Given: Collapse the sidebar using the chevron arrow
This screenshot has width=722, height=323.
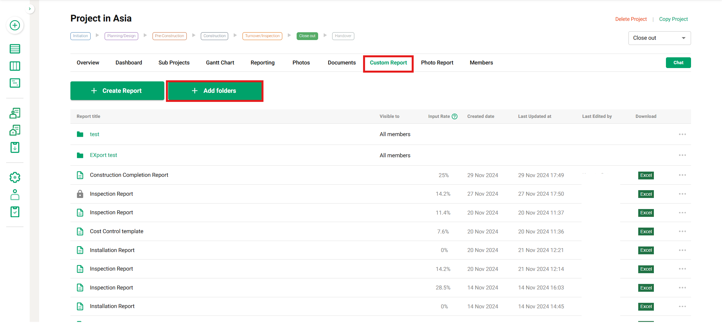Looking at the screenshot, I should (x=30, y=9).
